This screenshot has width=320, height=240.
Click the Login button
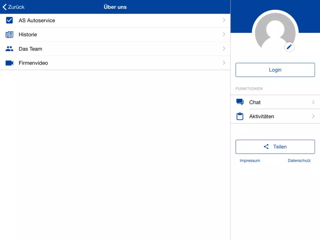pos(275,70)
